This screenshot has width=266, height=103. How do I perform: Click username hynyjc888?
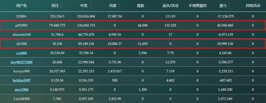[x=22, y=71]
